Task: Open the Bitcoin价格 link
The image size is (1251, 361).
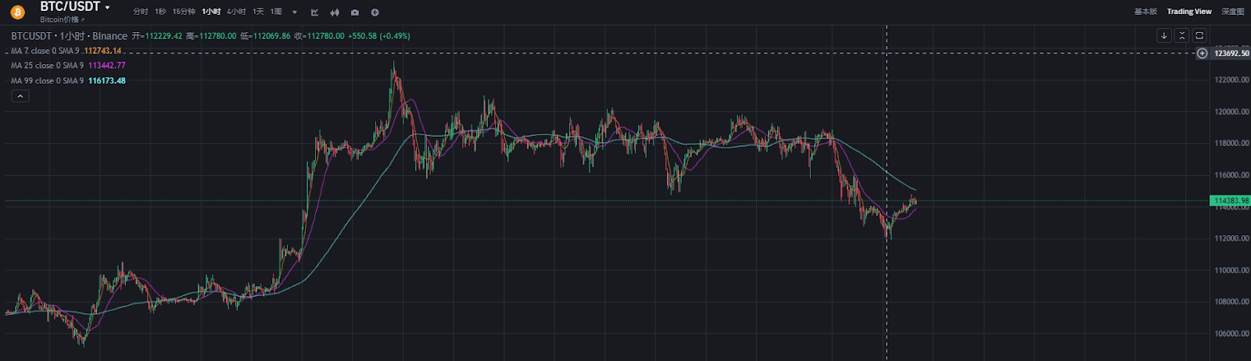Action: tap(62, 20)
